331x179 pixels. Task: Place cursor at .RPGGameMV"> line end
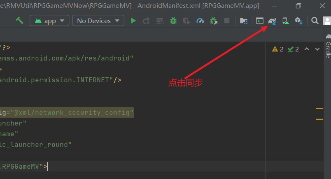[47, 166]
